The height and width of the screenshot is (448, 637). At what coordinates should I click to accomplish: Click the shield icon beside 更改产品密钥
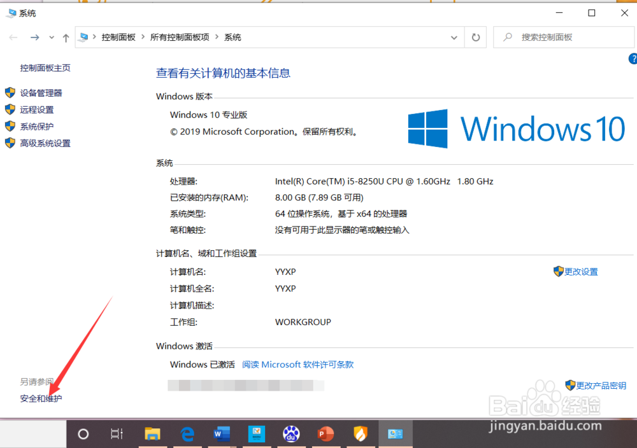[x=570, y=385]
